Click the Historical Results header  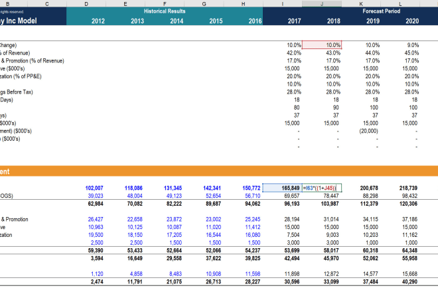pos(165,11)
